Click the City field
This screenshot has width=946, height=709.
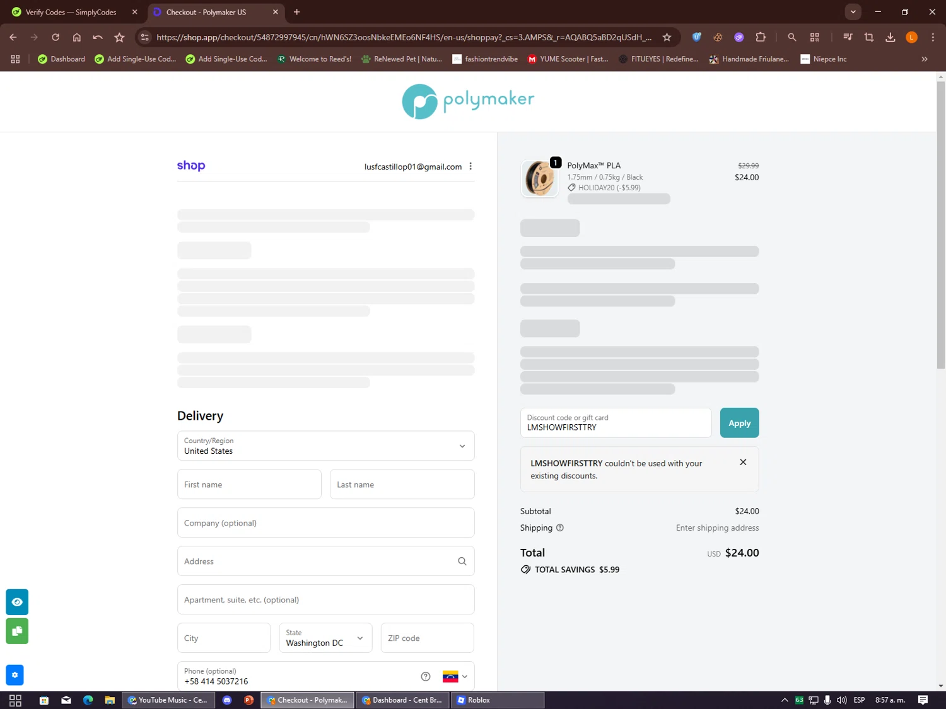click(x=224, y=638)
